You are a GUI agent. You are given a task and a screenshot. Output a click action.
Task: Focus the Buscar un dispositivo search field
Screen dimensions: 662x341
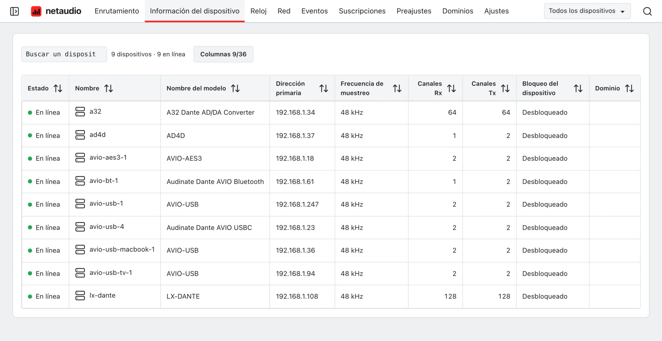click(x=64, y=54)
